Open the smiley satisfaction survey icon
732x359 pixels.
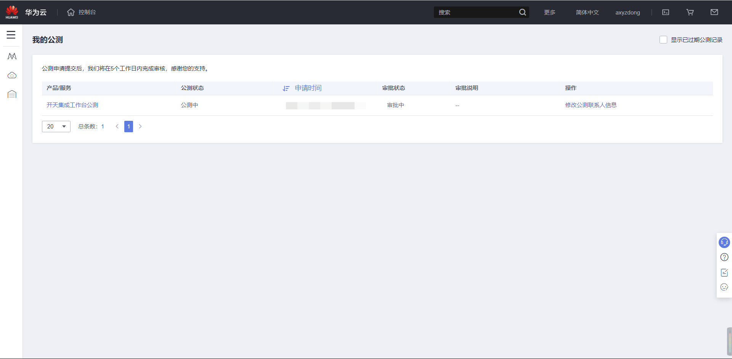[724, 287]
